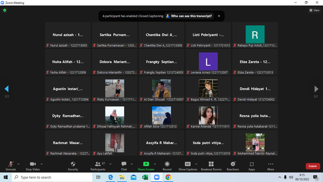Click Nuha Alifah participant tile

(x=68, y=62)
